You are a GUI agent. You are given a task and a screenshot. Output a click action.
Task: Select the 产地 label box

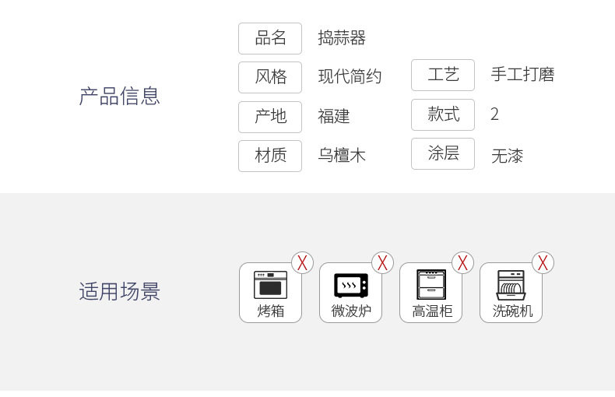(x=270, y=117)
